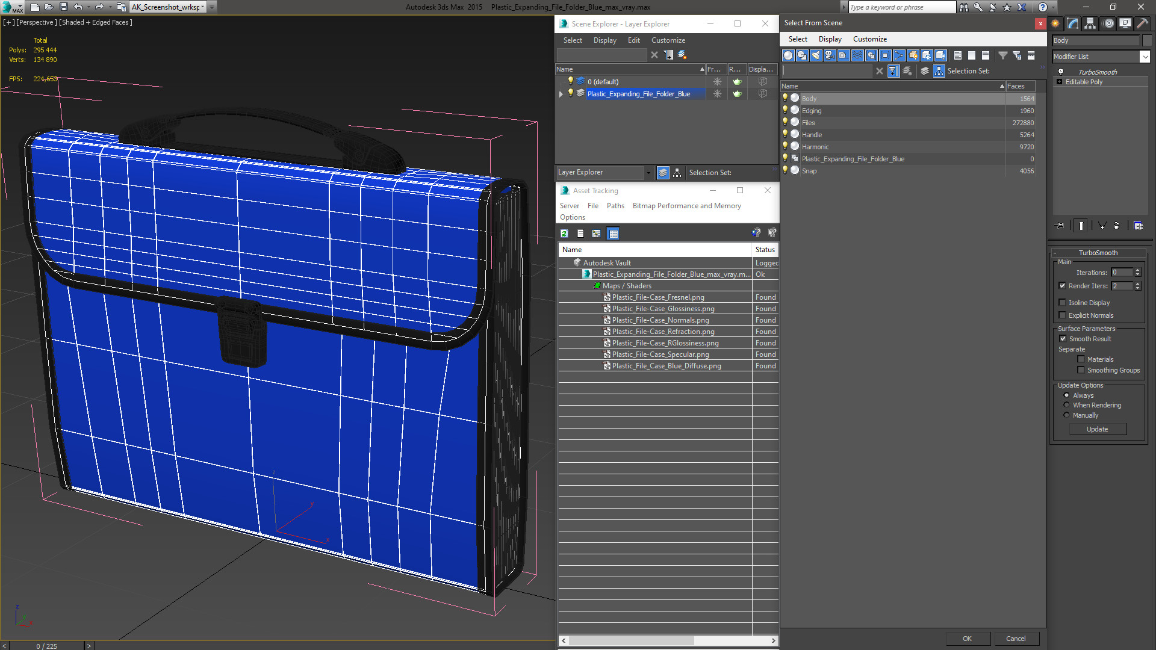Click Sort by Hierarchy icon in Select From Scene
This screenshot has height=650, width=1156.
[939, 71]
